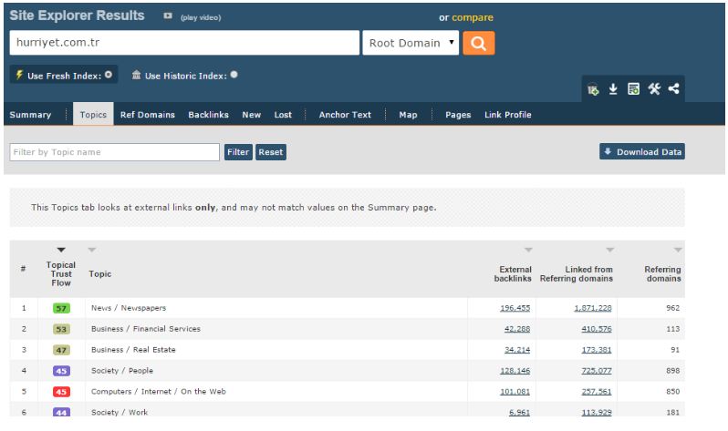The width and height of the screenshot is (728, 431).
Task: Open linked-from count 173,381 link
Action: [x=597, y=350]
